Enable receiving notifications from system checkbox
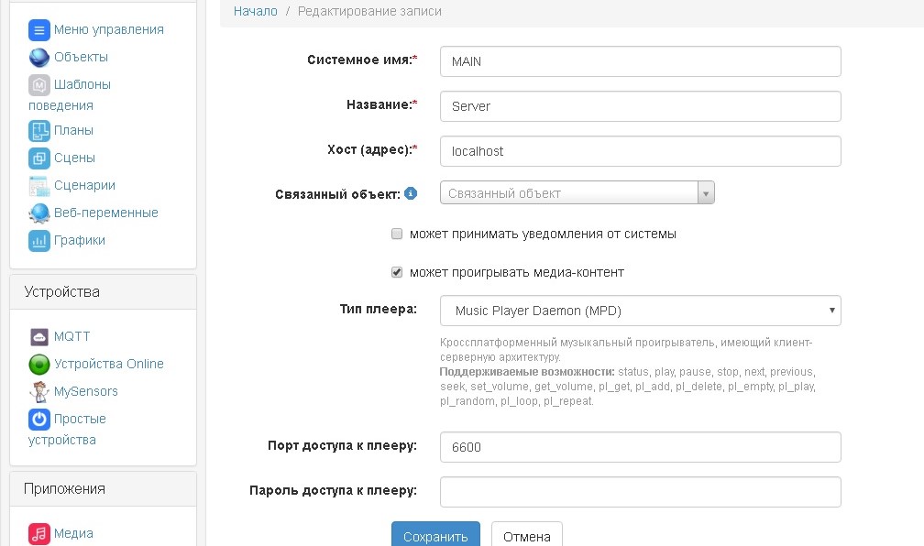Screen dimensions: 924x546 click(x=397, y=235)
